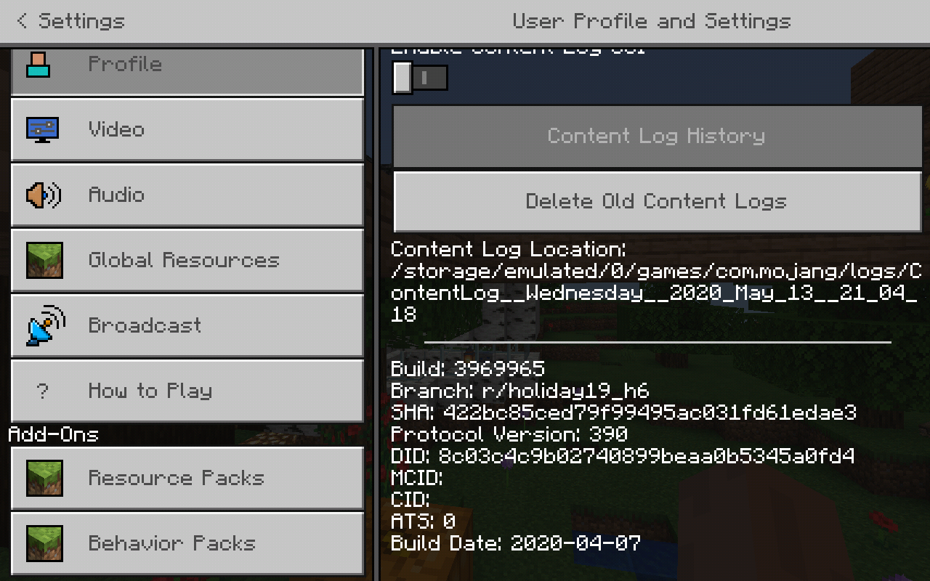
Task: Click the Audio speaker icon
Action: (x=44, y=195)
